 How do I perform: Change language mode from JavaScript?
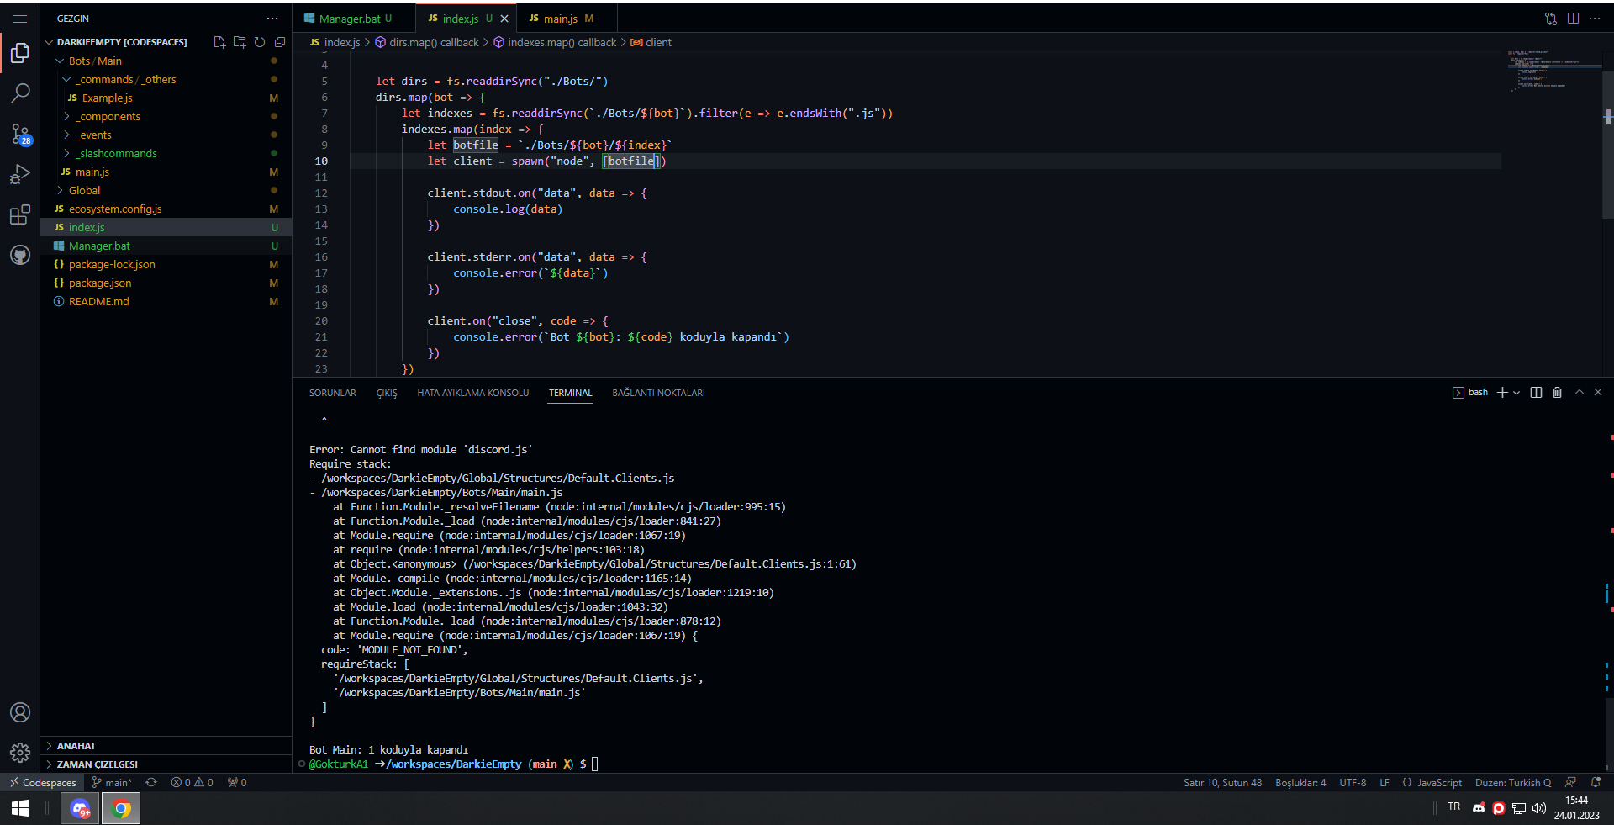(x=1439, y=783)
